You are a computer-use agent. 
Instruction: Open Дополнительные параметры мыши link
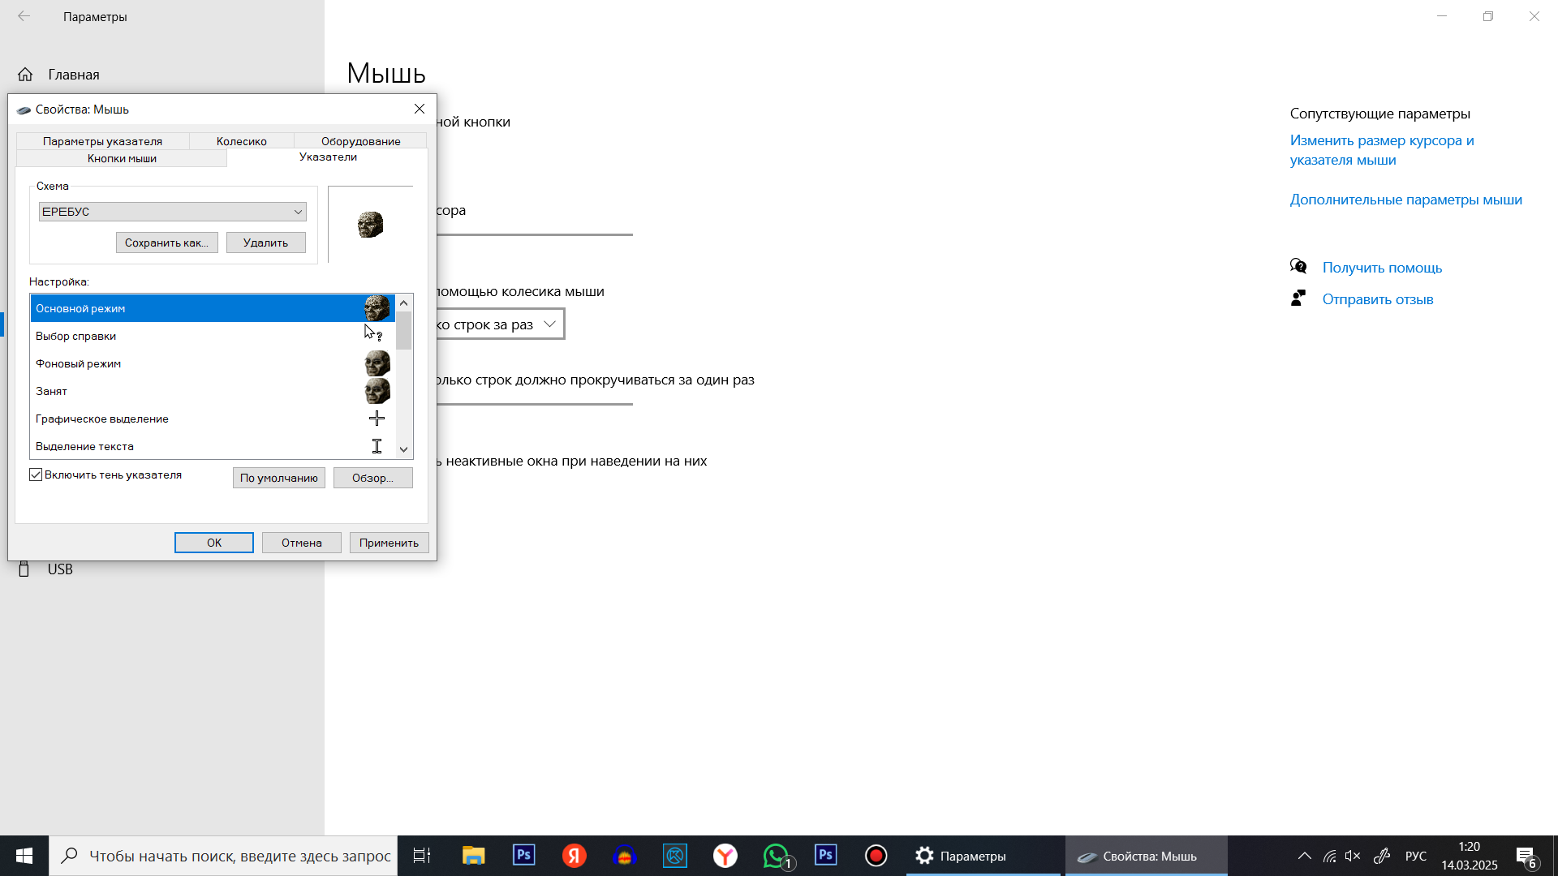tap(1405, 200)
